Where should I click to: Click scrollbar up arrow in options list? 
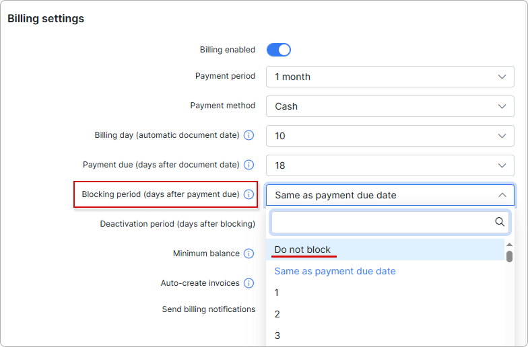coord(509,245)
